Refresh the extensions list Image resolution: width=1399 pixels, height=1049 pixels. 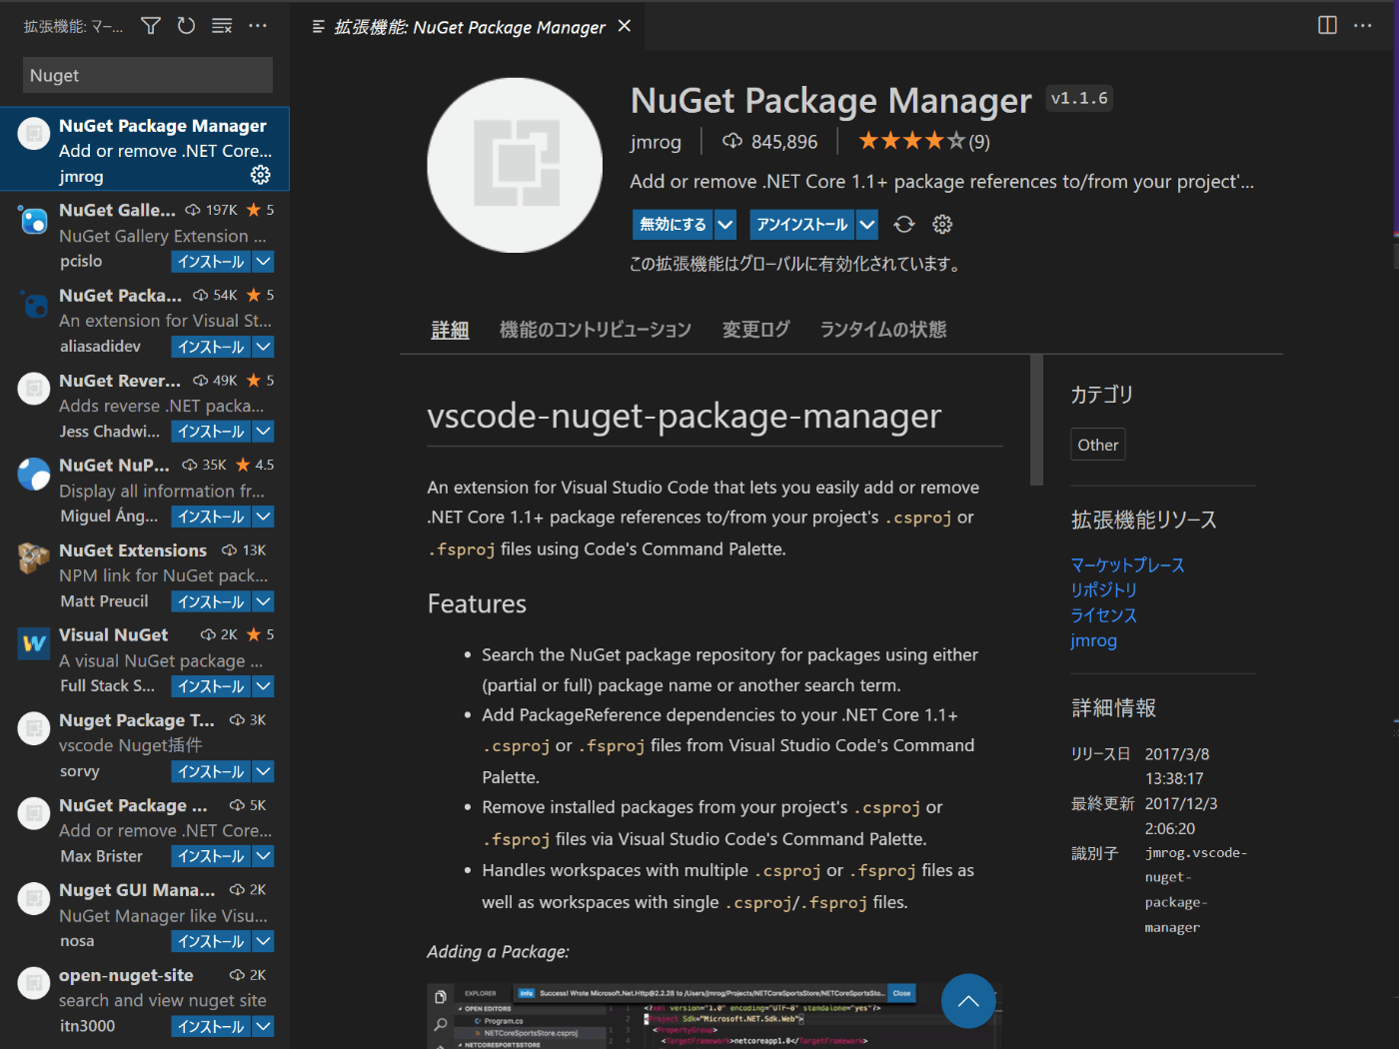tap(186, 26)
